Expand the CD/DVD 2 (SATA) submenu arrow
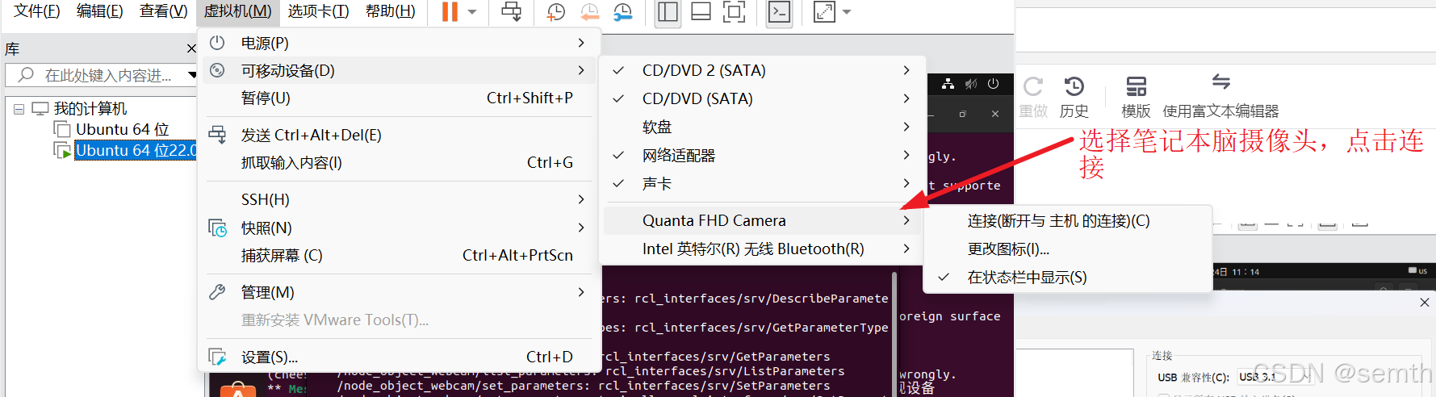Screen dimensions: 1436x397 906,70
